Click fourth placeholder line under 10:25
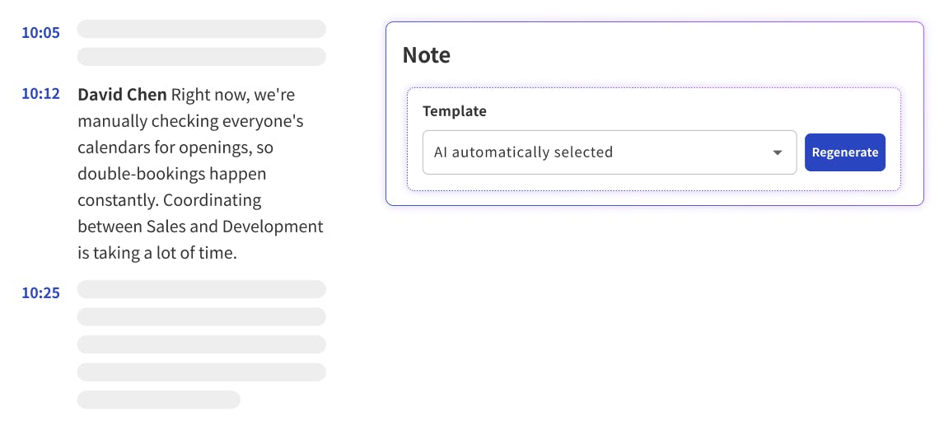Viewport: 944px width, 430px height. point(201,372)
